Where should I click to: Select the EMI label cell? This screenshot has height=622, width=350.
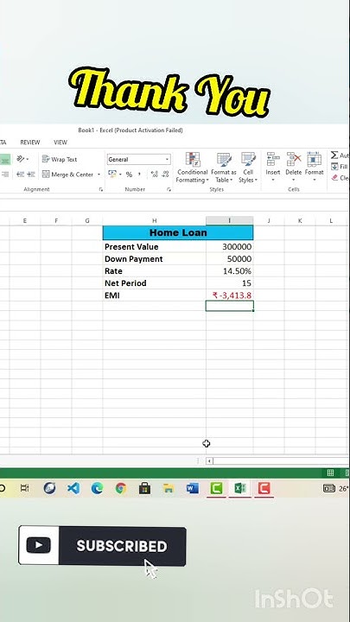tap(154, 295)
